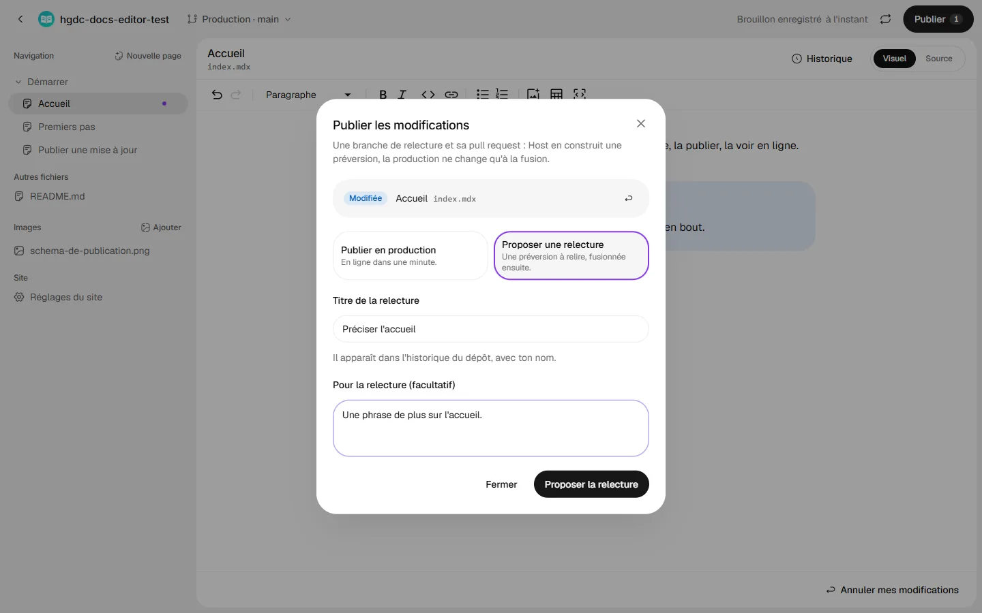
Task: Open the Production · main branch selector
Action: tap(239, 19)
